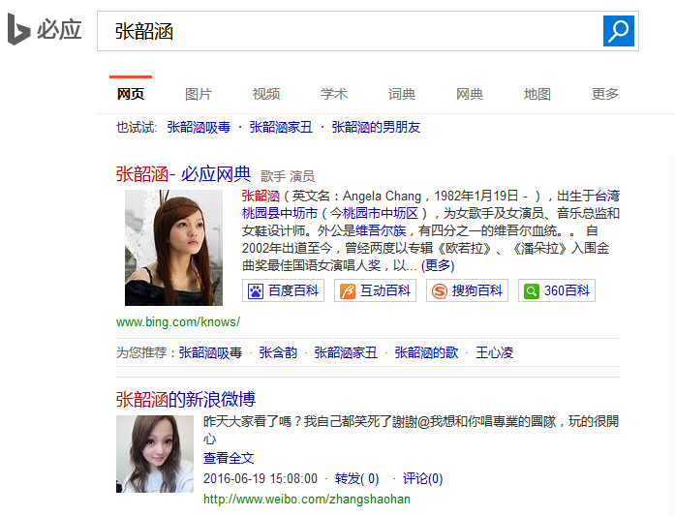The height and width of the screenshot is (516, 675).
Task: Open the 搜狗百科 button
Action: click(x=467, y=290)
